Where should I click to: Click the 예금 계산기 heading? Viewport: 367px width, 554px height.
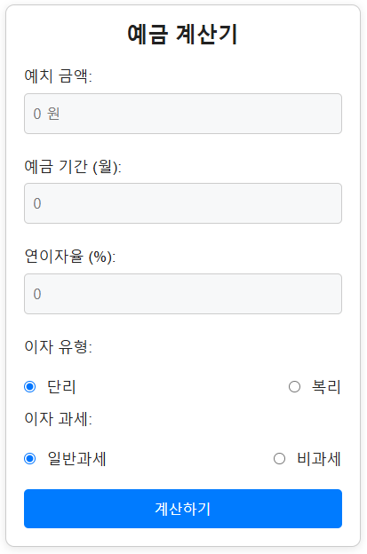(182, 35)
